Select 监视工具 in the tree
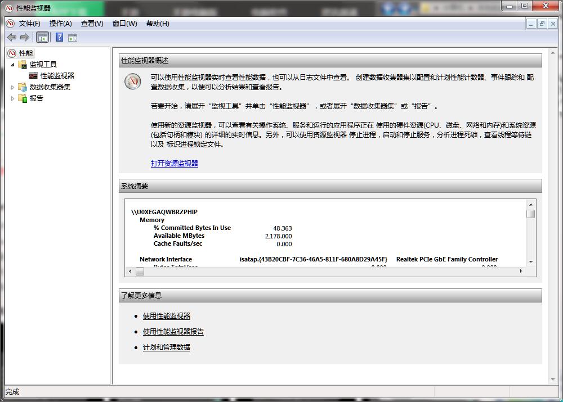This screenshot has height=402, width=563. pyautogui.click(x=43, y=65)
